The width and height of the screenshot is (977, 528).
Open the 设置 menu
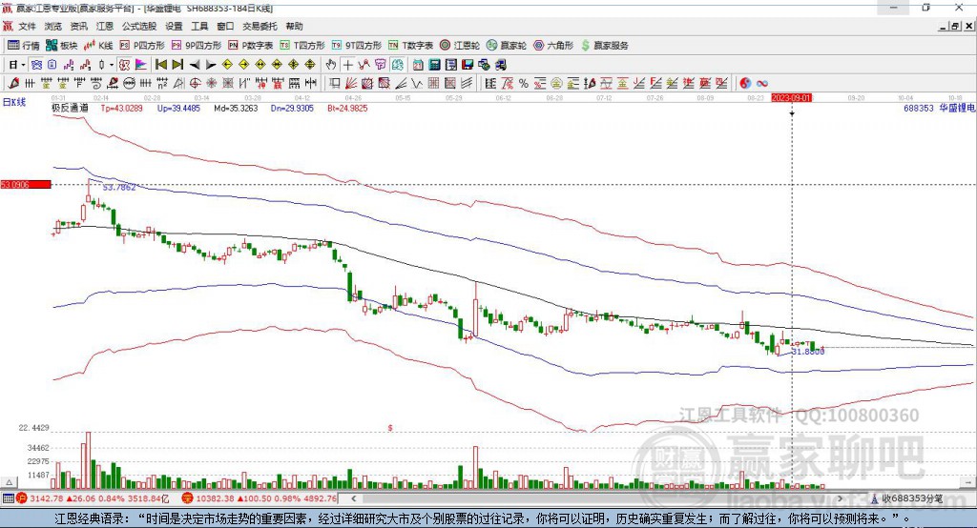[x=174, y=26]
